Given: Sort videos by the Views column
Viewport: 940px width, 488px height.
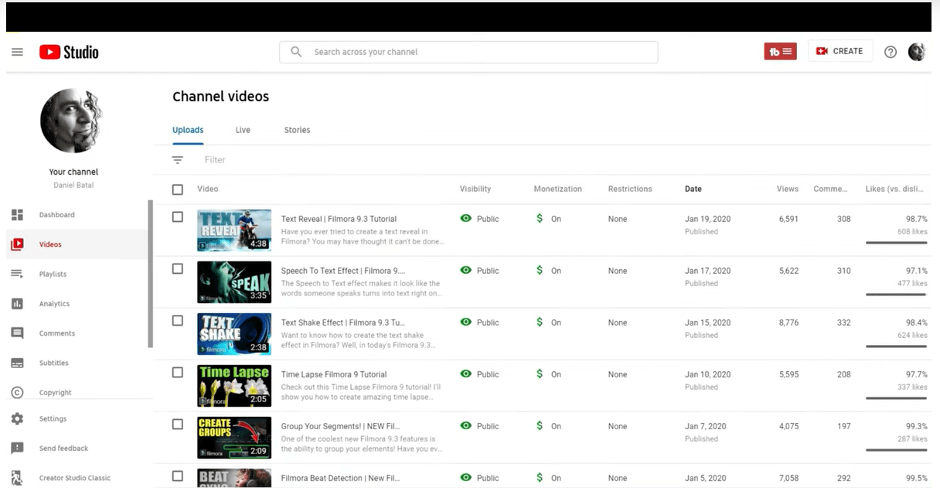Looking at the screenshot, I should 788,189.
